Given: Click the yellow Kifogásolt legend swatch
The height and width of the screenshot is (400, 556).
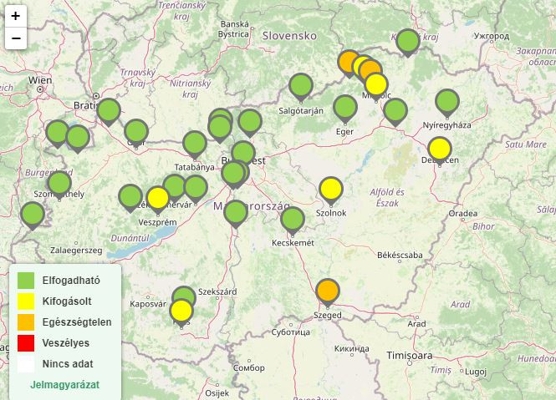Looking at the screenshot, I should 26,301.
